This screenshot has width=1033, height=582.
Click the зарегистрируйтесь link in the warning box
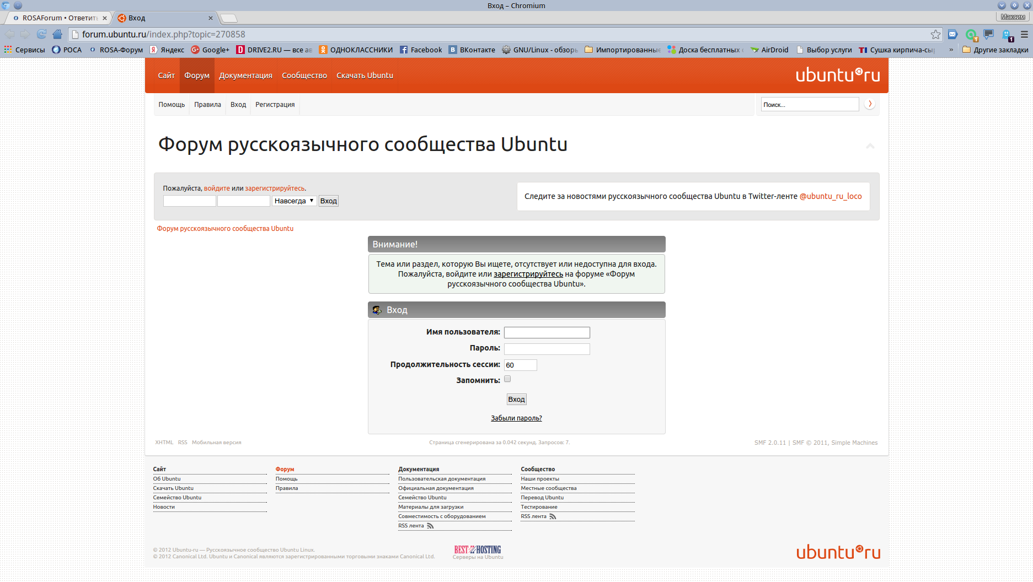[x=528, y=274]
